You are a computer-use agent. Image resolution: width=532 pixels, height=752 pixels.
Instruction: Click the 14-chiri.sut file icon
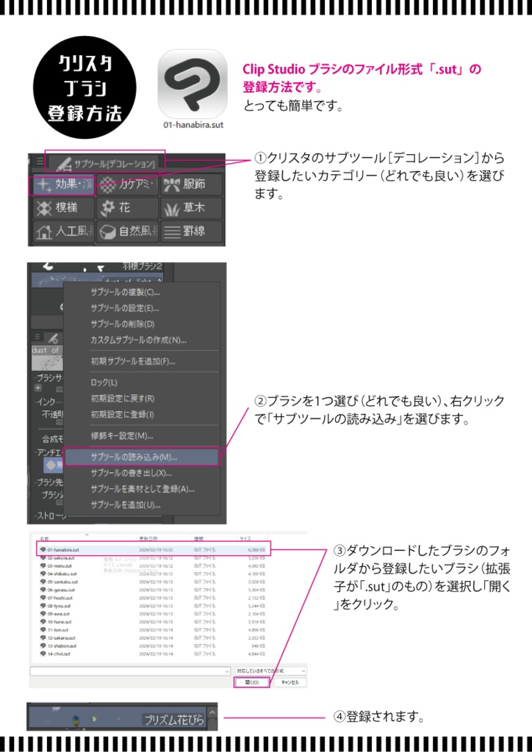click(x=43, y=654)
